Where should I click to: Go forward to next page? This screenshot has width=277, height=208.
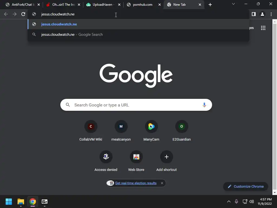pos(15,14)
